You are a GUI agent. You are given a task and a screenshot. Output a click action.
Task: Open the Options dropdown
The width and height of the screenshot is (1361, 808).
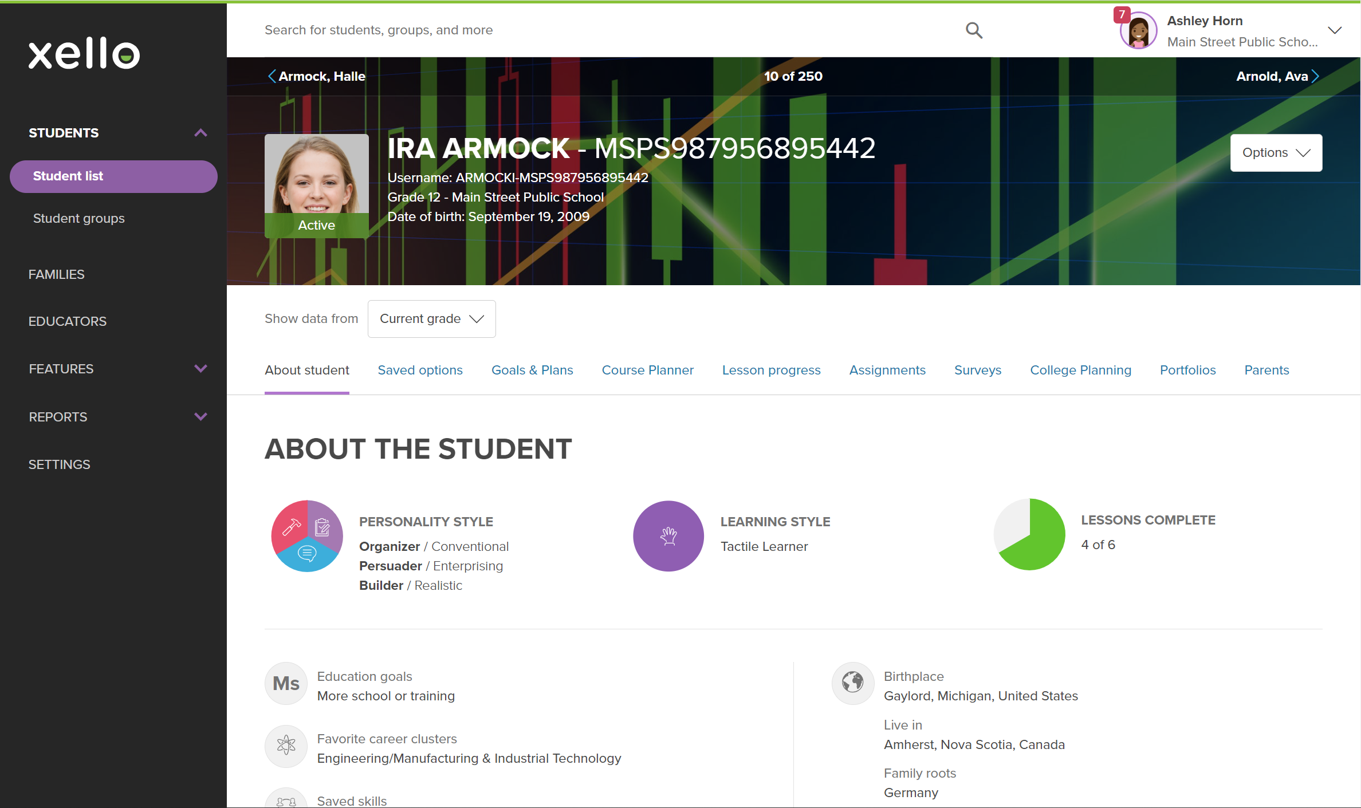(x=1276, y=153)
